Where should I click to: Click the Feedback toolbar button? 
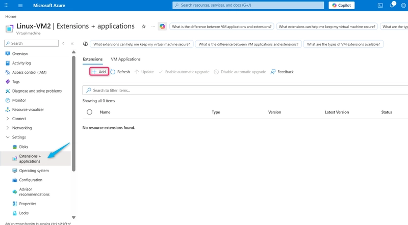282,72
